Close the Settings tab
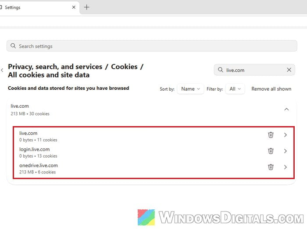 tap(74, 7)
